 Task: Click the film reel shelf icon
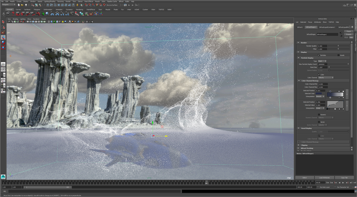(8, 14)
